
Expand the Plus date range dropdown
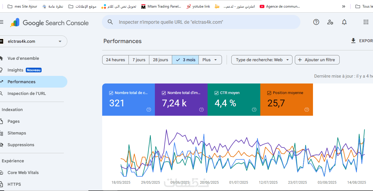pyautogui.click(x=210, y=60)
